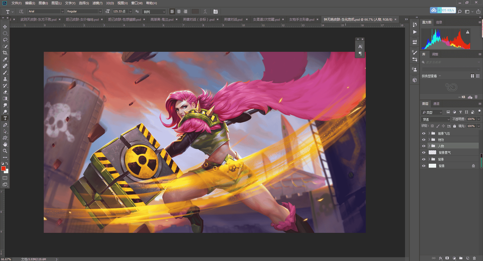Click the text color swatch in options bar
The width and height of the screenshot is (483, 261).
click(x=195, y=11)
